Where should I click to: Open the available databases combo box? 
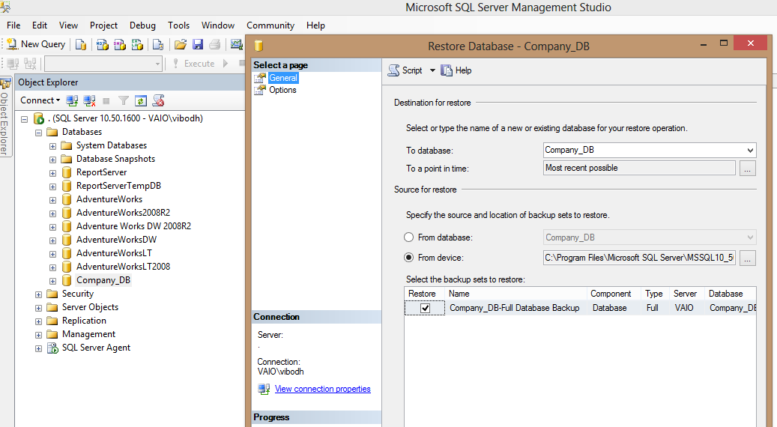(x=103, y=64)
